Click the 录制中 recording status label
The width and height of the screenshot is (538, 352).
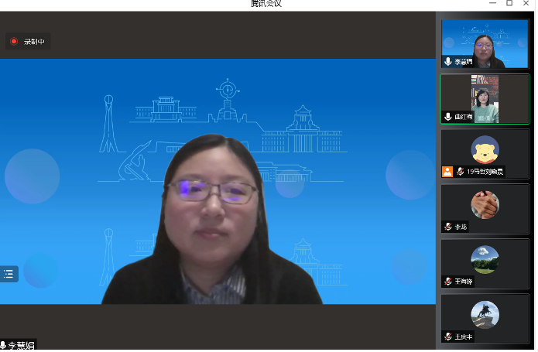(x=34, y=42)
